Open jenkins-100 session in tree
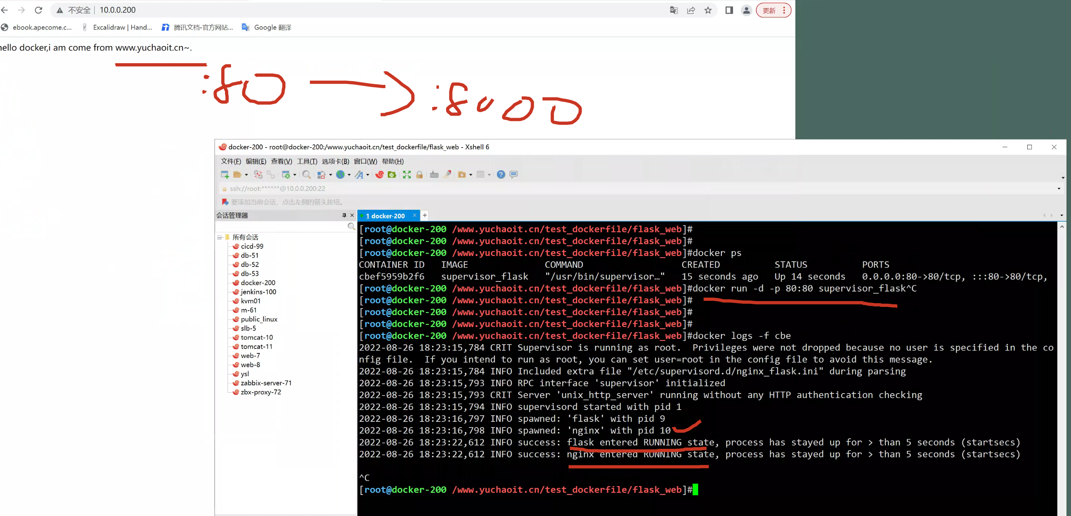The height and width of the screenshot is (516, 1071). [x=258, y=292]
